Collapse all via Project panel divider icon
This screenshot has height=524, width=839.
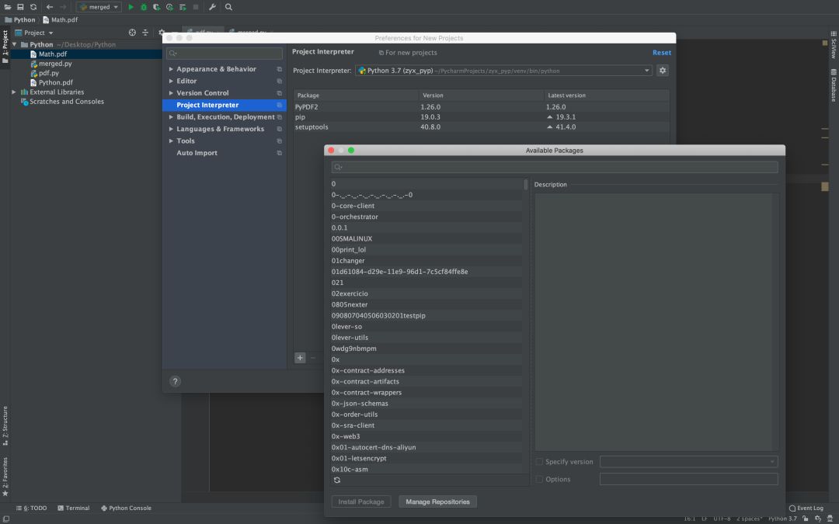pos(145,33)
